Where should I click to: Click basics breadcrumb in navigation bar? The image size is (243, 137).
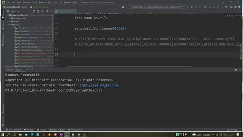tap(25, 7)
